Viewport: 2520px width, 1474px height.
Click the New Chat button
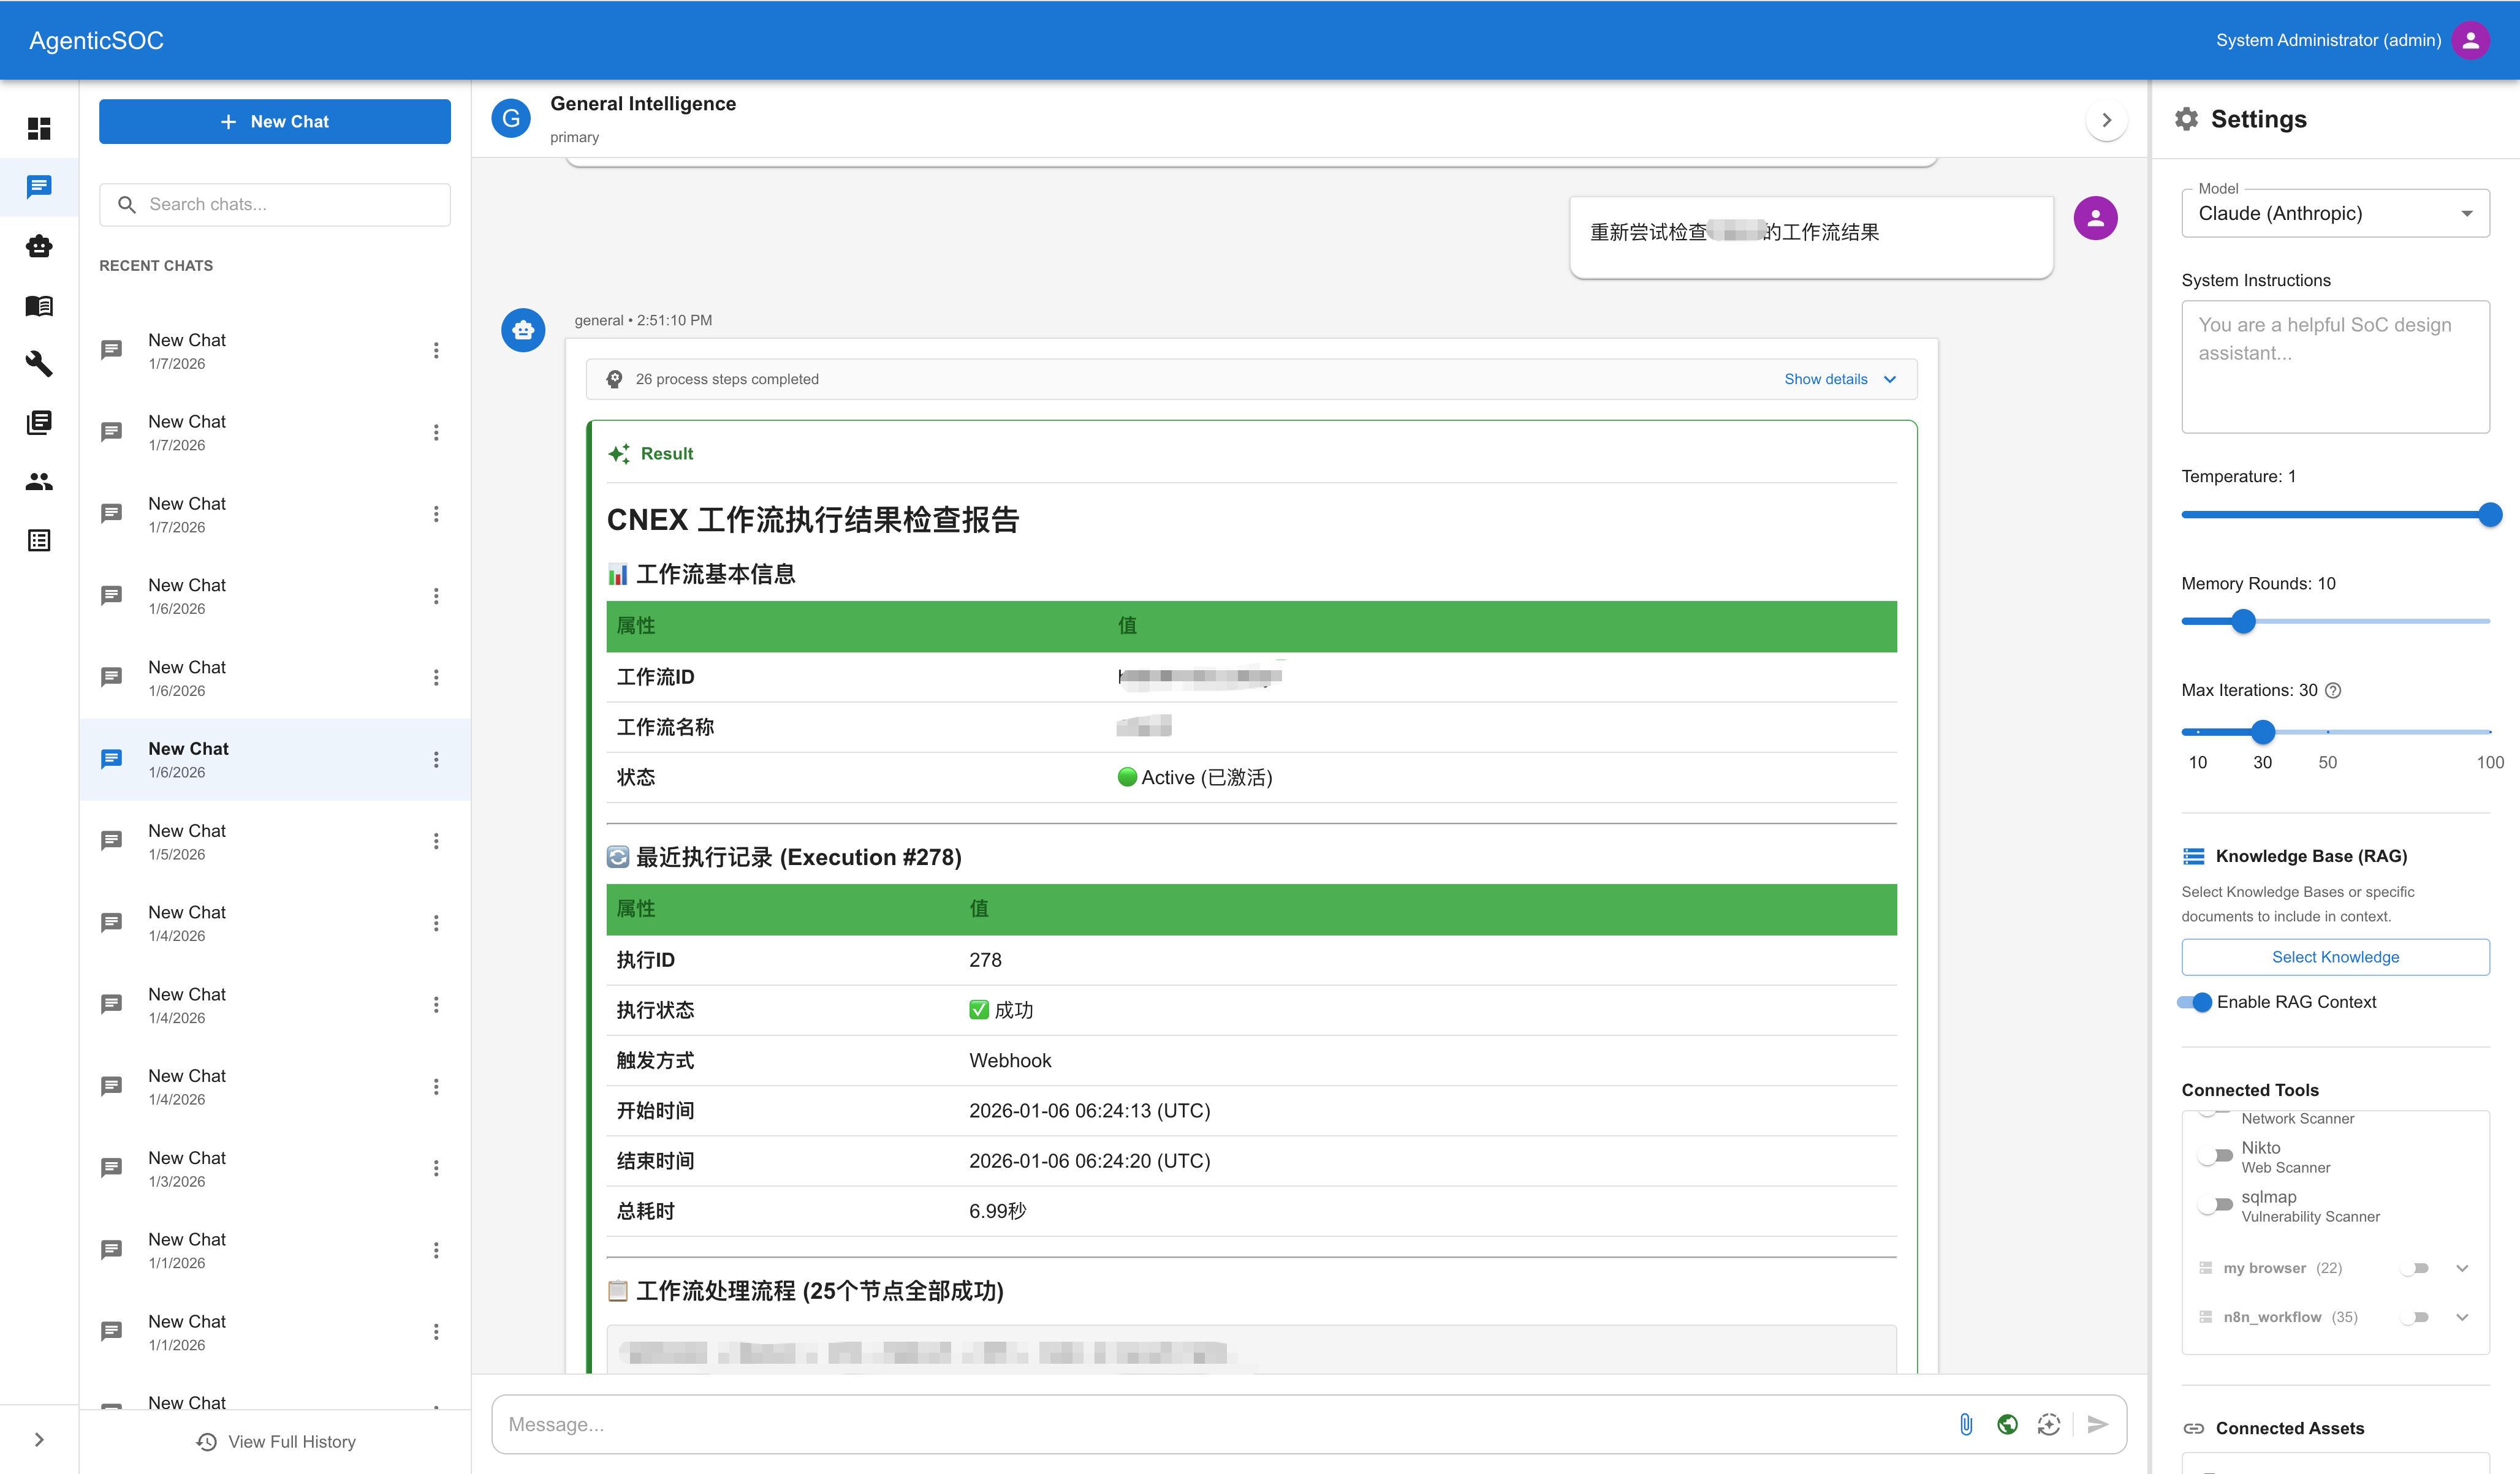click(274, 121)
